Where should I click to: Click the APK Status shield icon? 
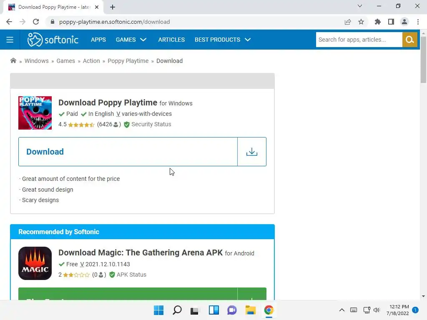pos(112,275)
